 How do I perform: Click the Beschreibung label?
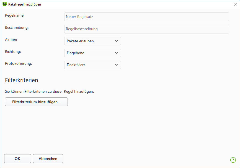(x=17, y=27)
